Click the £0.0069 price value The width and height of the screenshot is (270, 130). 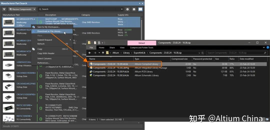[127, 30]
